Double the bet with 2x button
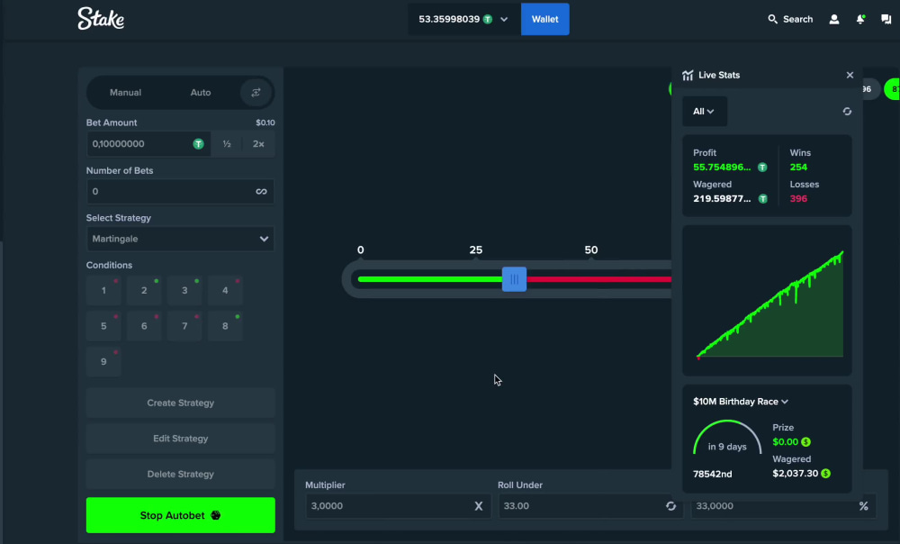 pos(258,143)
